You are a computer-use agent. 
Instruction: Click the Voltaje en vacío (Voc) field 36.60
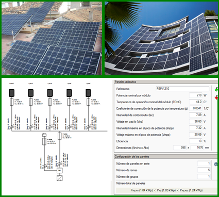pyautogui.click(x=196, y=121)
